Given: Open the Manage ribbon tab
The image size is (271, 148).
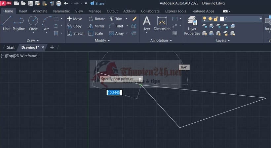Looking at the screenshot, I should click(x=95, y=11).
